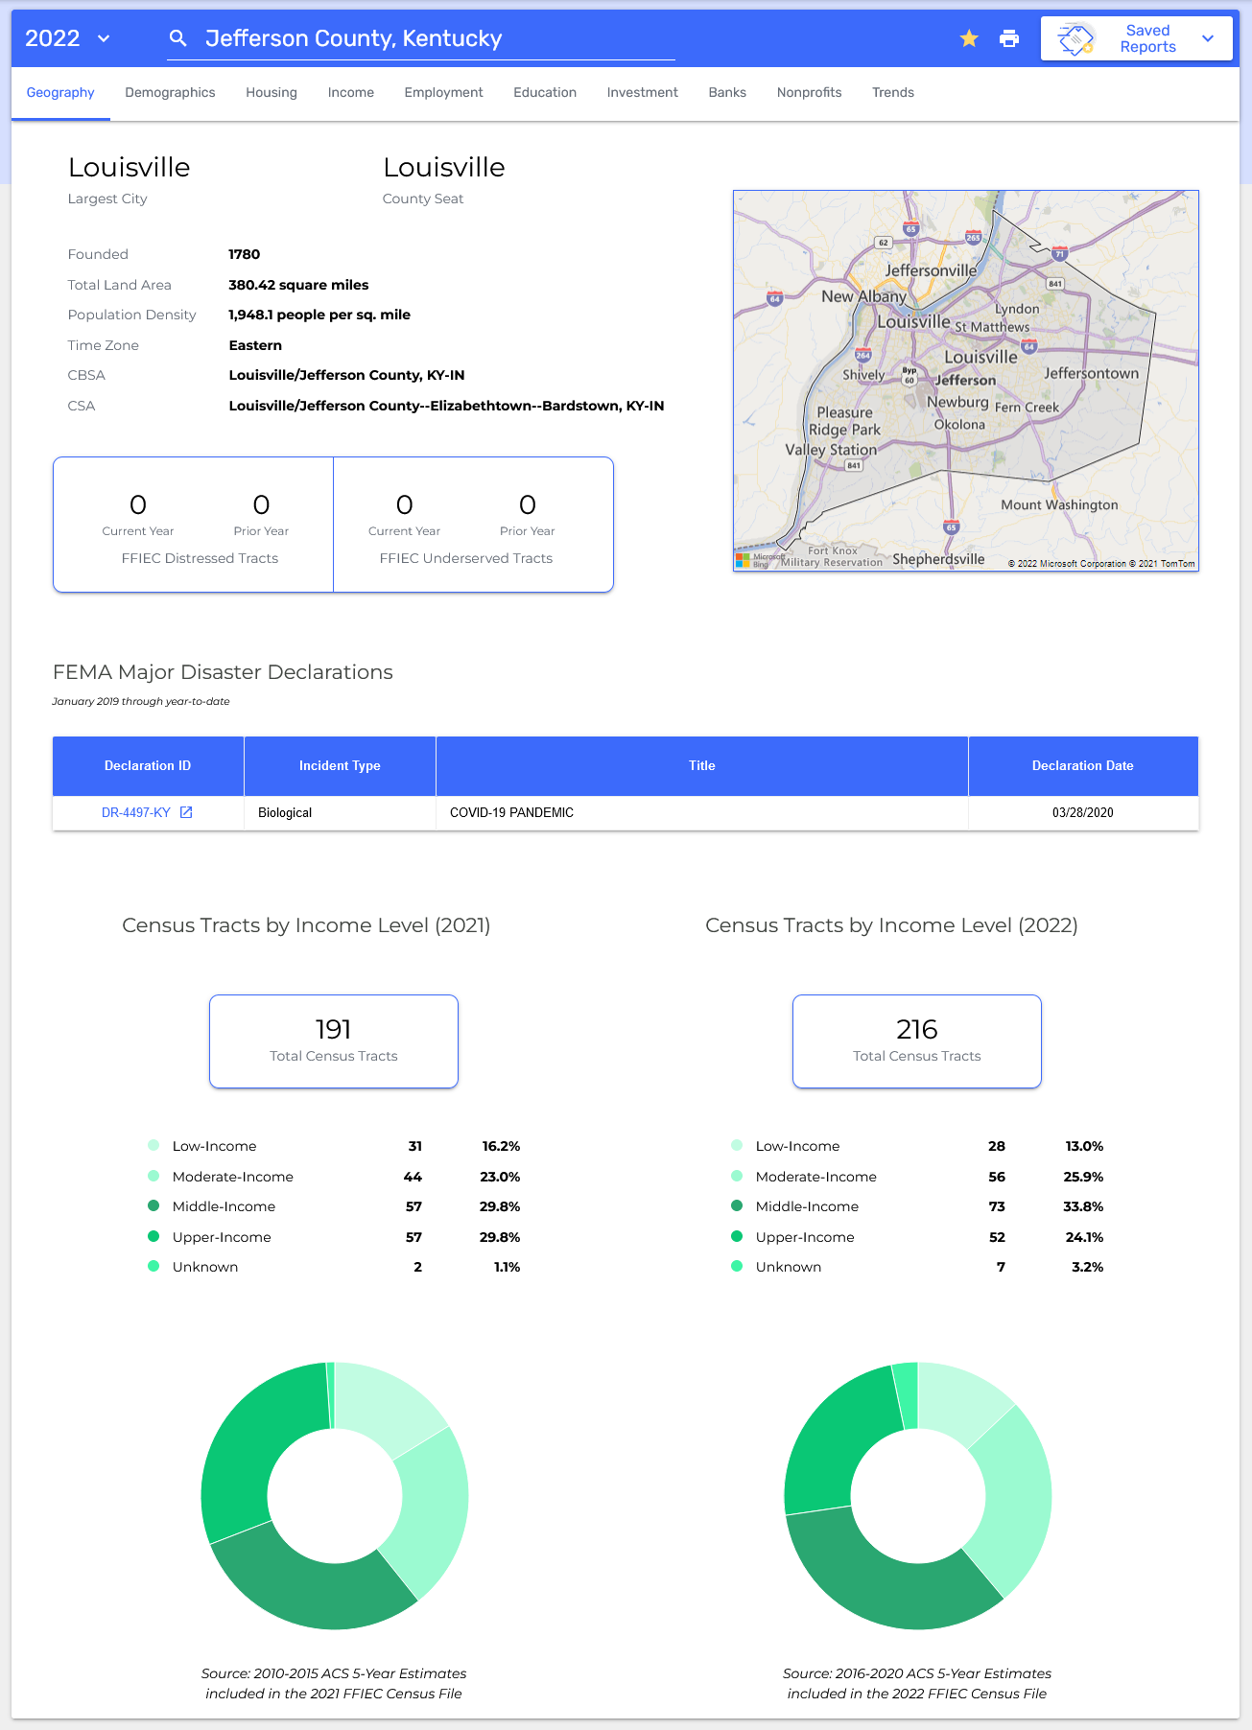Viewport: 1252px width, 1730px height.
Task: Click the Biological incident type cell
Action: (340, 812)
